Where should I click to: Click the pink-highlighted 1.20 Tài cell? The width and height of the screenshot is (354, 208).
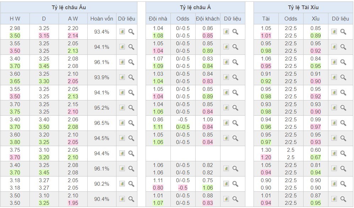pos(266,157)
